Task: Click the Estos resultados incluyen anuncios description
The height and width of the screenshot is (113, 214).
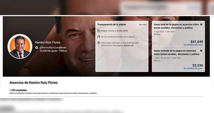Action: tap(53, 93)
